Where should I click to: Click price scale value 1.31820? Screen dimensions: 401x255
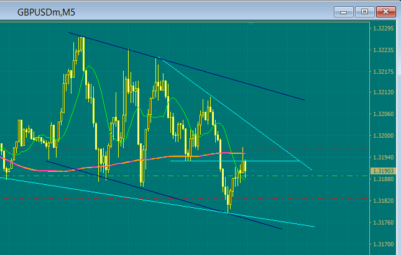(x=384, y=200)
